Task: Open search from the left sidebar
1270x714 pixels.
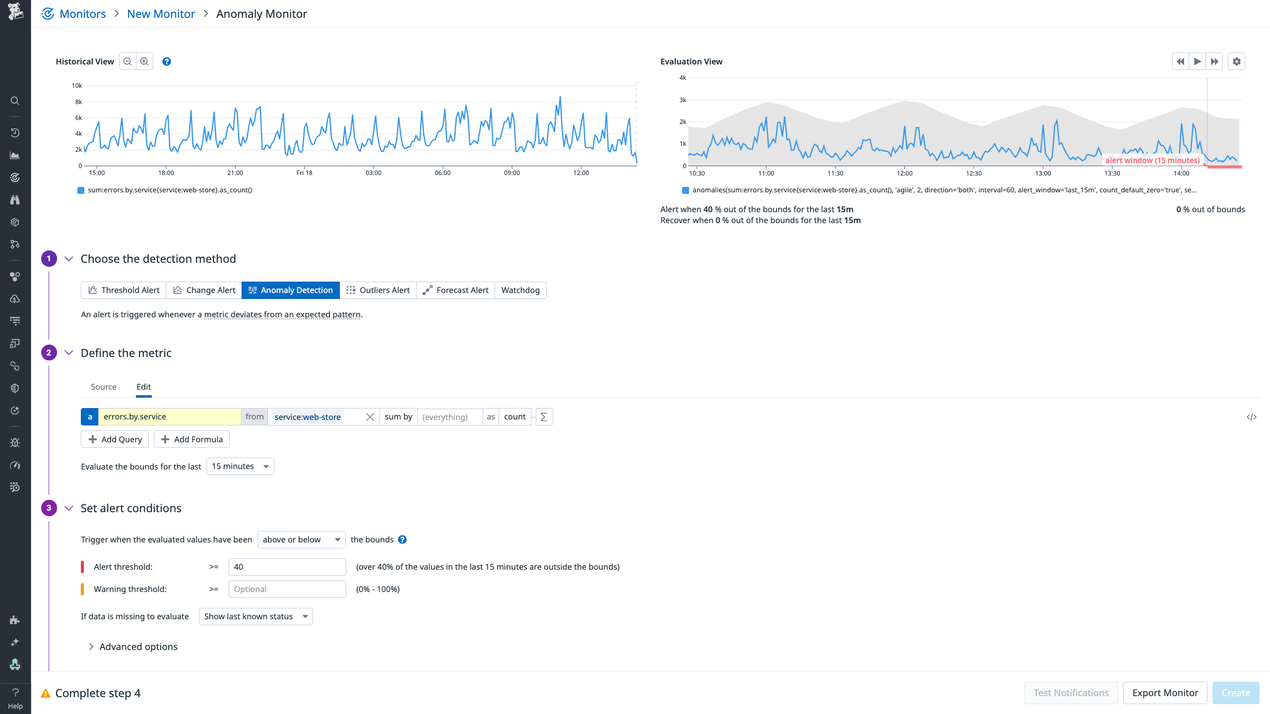Action: pos(14,101)
